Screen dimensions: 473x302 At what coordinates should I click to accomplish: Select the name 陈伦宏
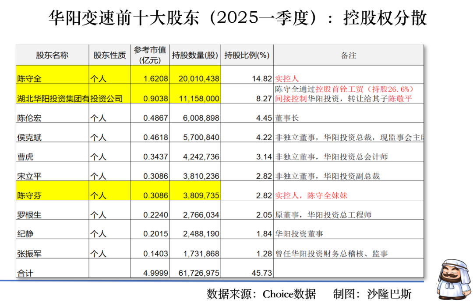click(29, 118)
